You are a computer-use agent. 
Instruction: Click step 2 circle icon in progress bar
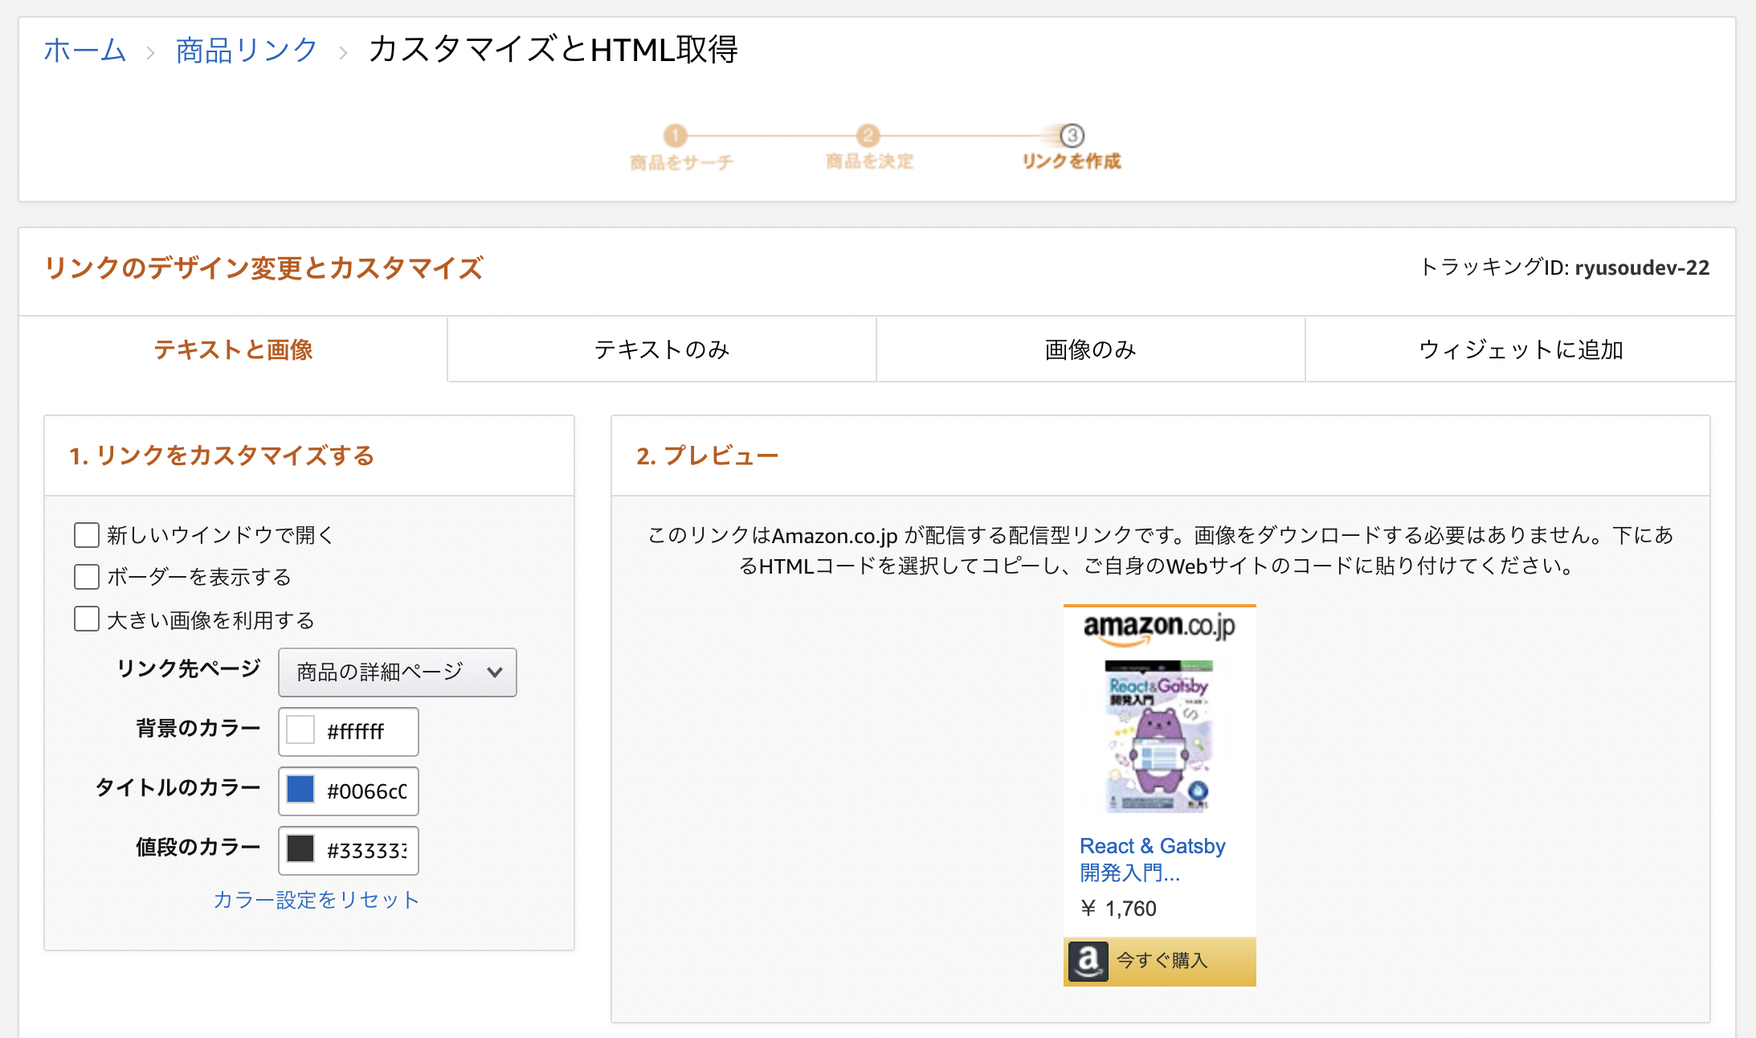point(868,135)
